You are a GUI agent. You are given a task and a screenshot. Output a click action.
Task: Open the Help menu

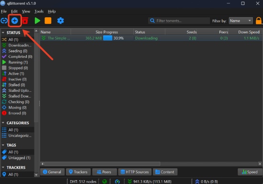pyautogui.click(x=52, y=11)
